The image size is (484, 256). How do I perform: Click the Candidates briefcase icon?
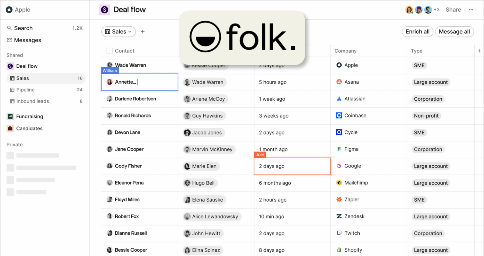point(10,128)
